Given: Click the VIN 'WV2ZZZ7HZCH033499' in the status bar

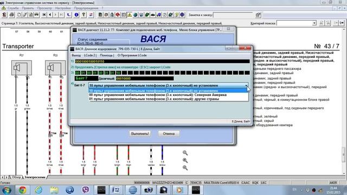Looking at the screenshot, I should tap(168, 183).
